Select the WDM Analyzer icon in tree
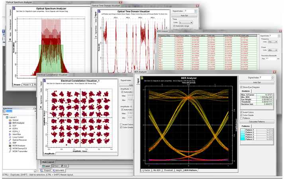This screenshot has height=180, width=284. coord(10,146)
